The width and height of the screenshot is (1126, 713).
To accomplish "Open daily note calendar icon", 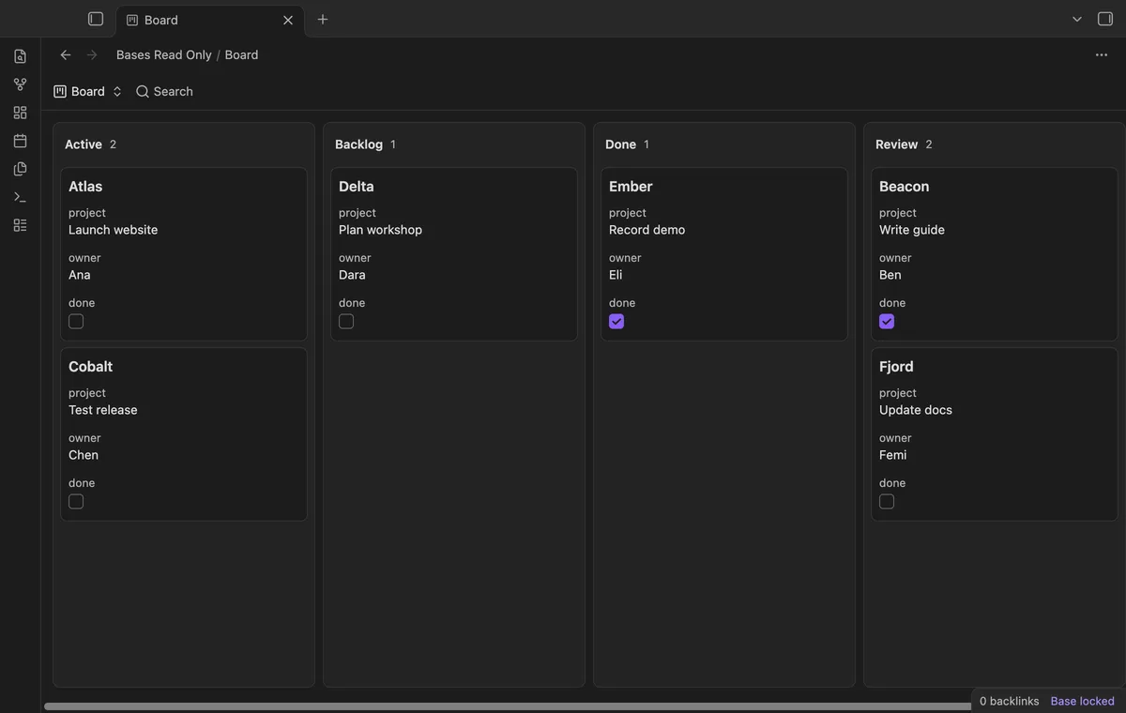I will click(x=21, y=141).
